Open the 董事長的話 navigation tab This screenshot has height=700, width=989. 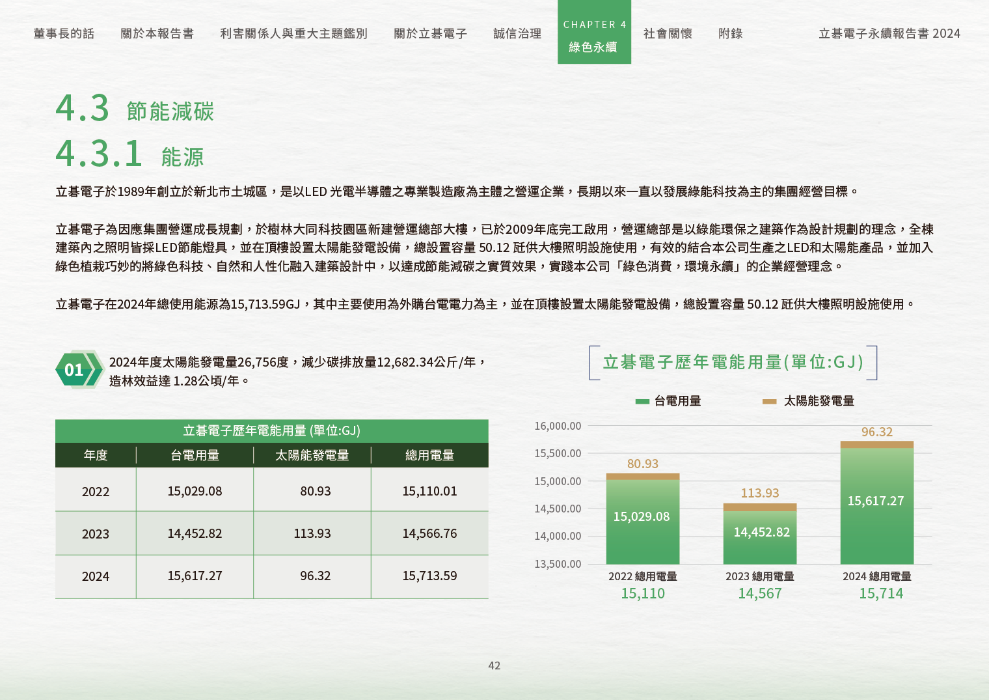[64, 34]
